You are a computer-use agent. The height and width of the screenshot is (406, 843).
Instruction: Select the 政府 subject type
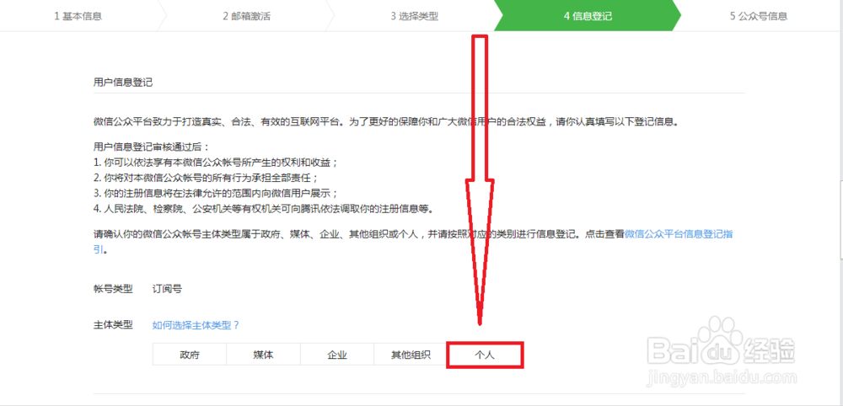click(190, 355)
